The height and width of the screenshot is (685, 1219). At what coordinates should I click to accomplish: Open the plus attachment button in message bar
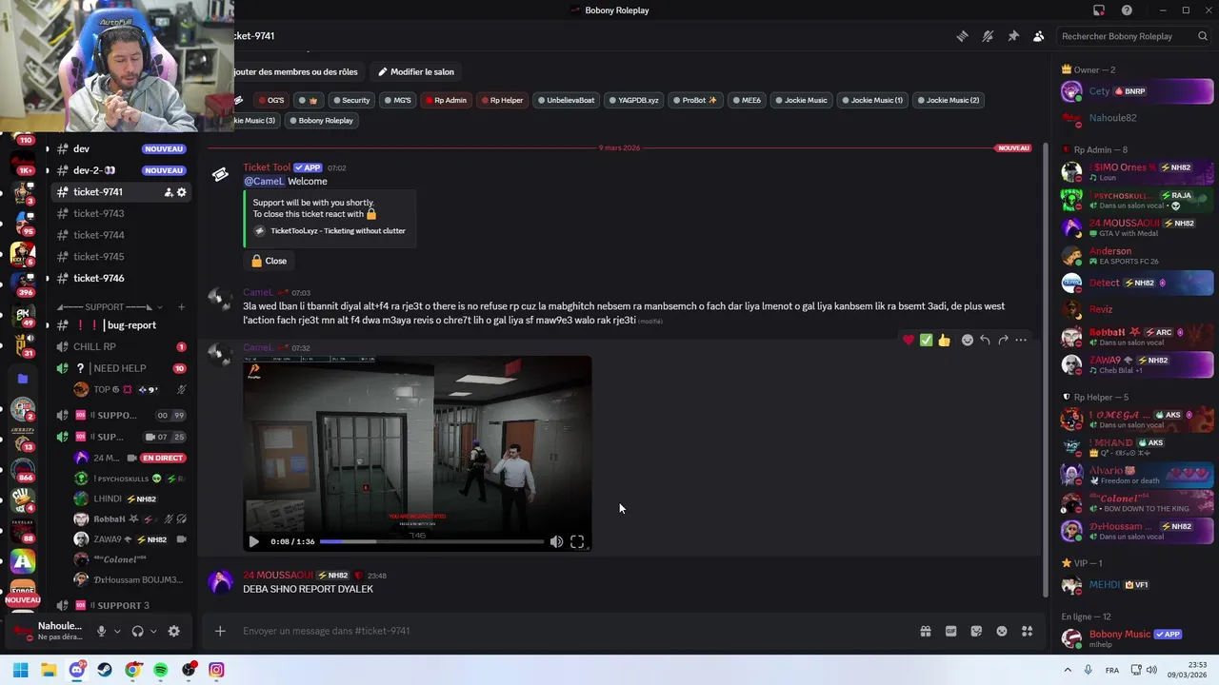[220, 631]
